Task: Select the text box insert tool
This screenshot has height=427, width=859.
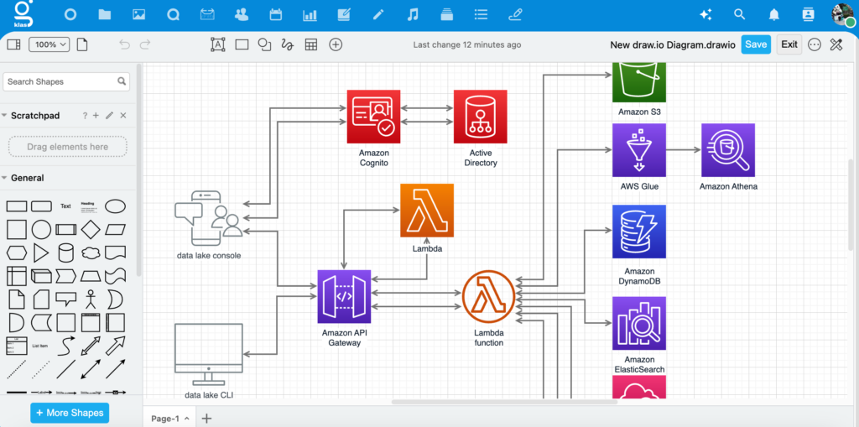Action: [x=218, y=44]
